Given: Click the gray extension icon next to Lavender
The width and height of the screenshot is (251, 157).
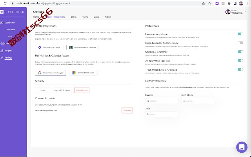Looking at the screenshot, I should (223, 4).
